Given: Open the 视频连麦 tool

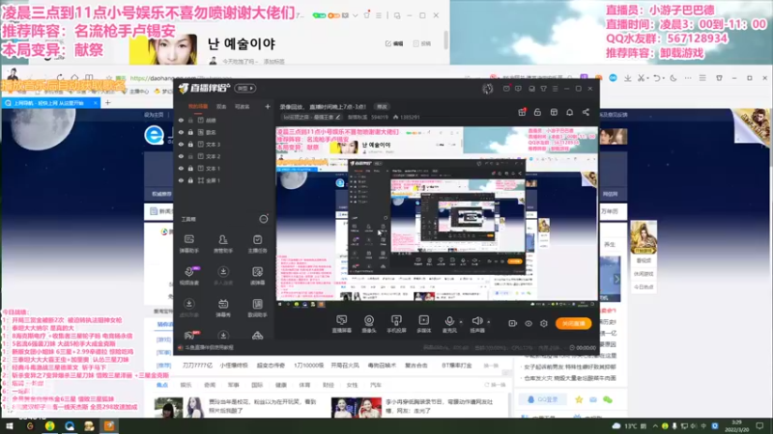Looking at the screenshot, I should [188, 276].
